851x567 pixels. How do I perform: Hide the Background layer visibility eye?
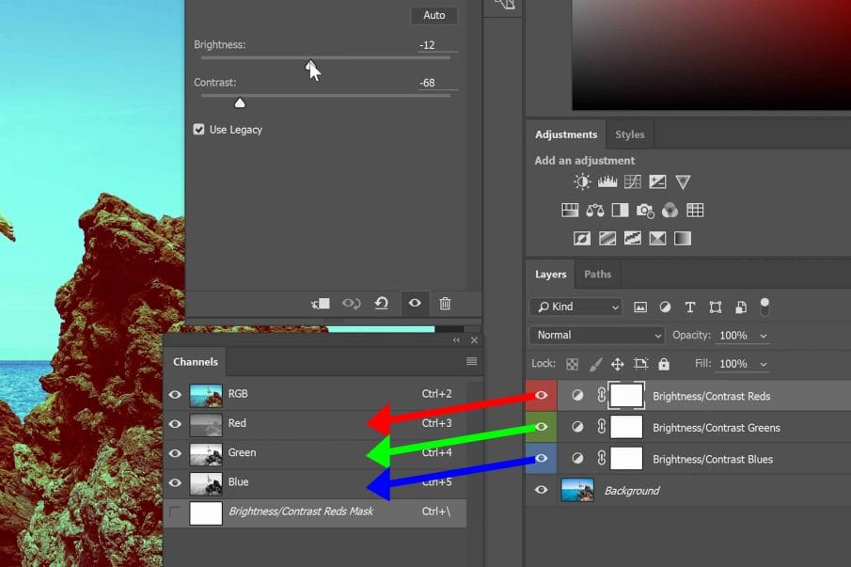point(541,490)
